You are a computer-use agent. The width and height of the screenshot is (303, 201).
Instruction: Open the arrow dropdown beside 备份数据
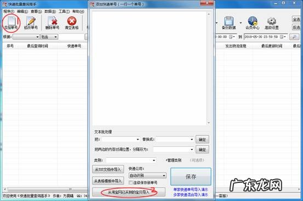pos(241,23)
